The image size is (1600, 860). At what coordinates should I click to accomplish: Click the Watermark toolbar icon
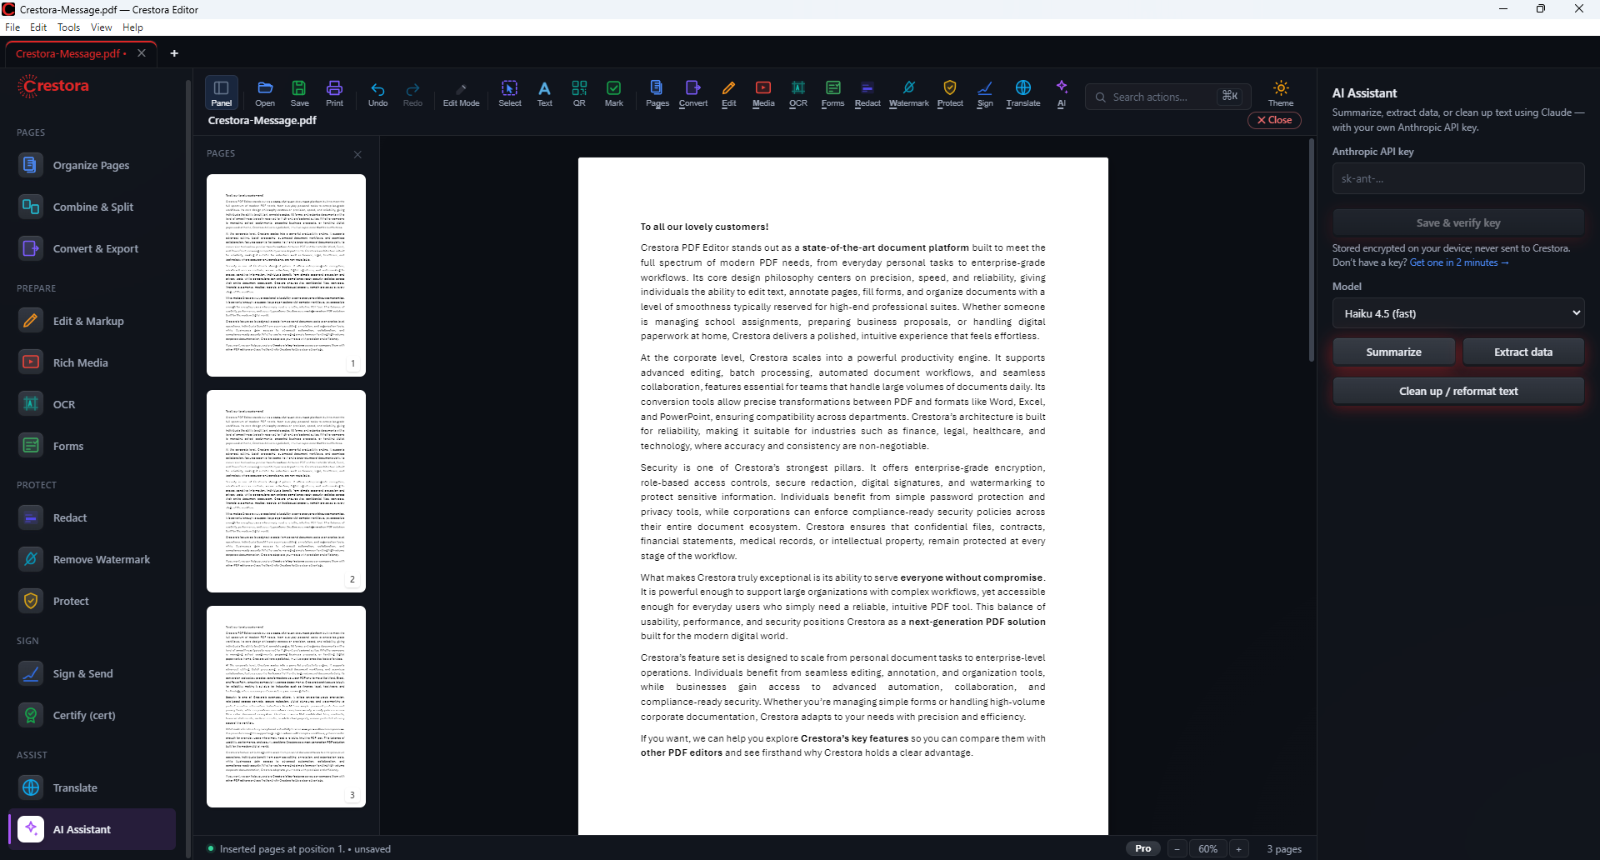[908, 93]
